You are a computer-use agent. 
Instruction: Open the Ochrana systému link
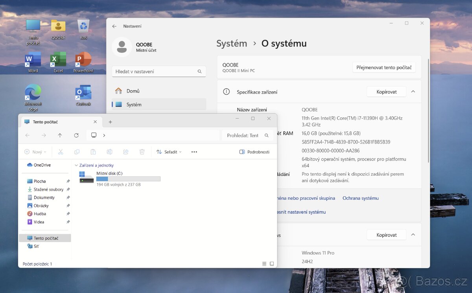(361, 198)
